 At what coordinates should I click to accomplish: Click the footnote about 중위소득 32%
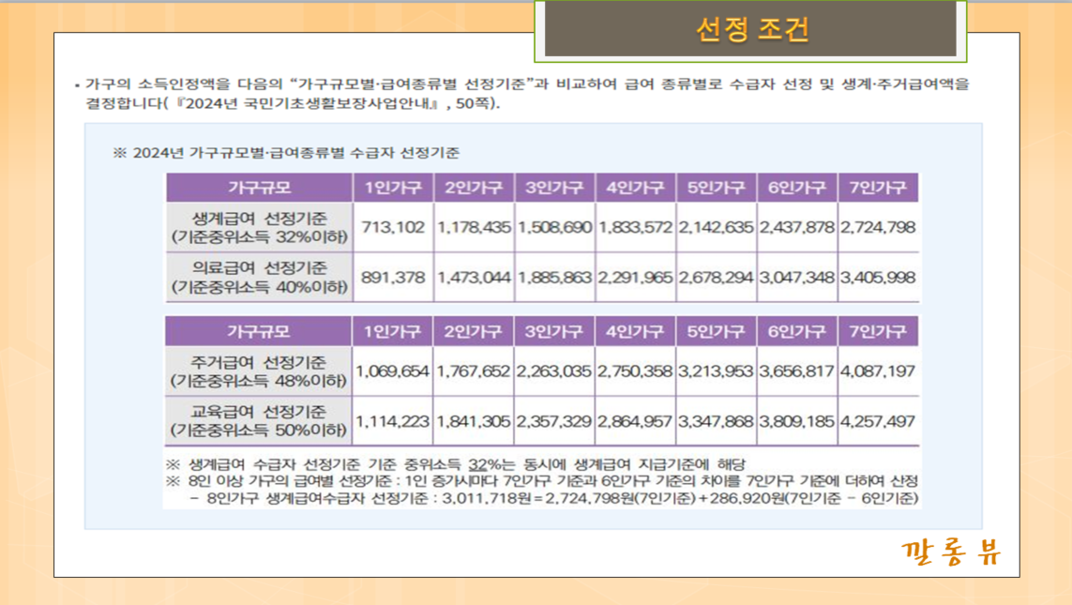coord(456,465)
